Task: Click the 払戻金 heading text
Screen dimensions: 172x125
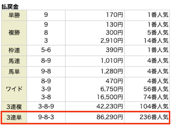Action: [10, 7]
